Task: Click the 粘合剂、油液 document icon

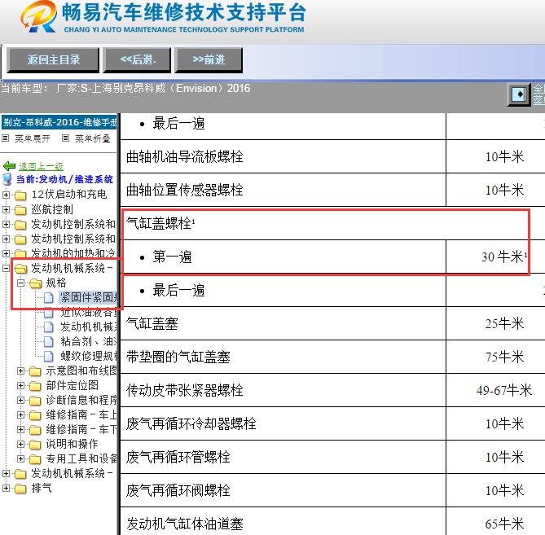Action: [x=49, y=341]
